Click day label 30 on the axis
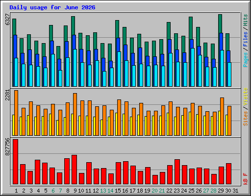 coord(228,191)
